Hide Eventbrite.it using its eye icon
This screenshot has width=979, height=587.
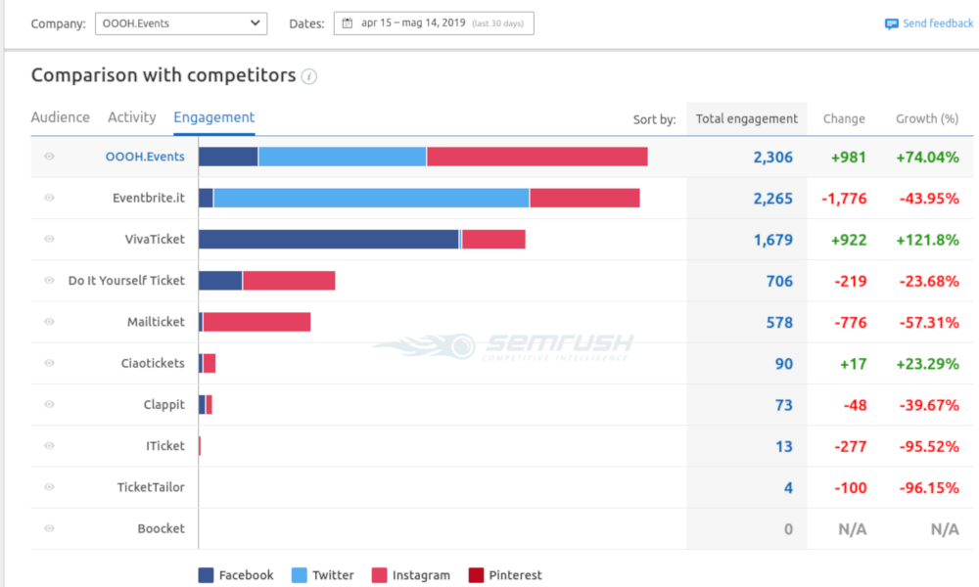pyautogui.click(x=49, y=198)
